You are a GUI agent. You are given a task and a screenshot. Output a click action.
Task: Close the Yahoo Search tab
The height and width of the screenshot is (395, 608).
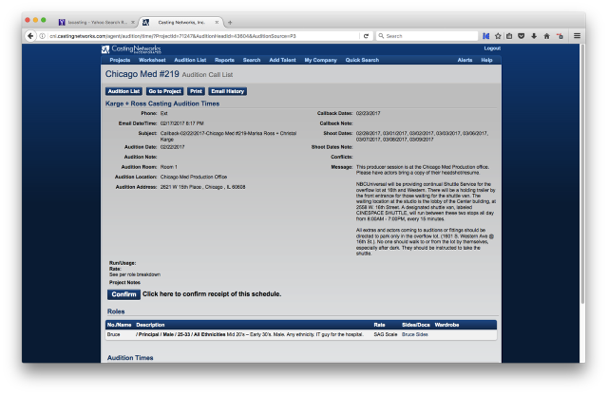pos(133,23)
